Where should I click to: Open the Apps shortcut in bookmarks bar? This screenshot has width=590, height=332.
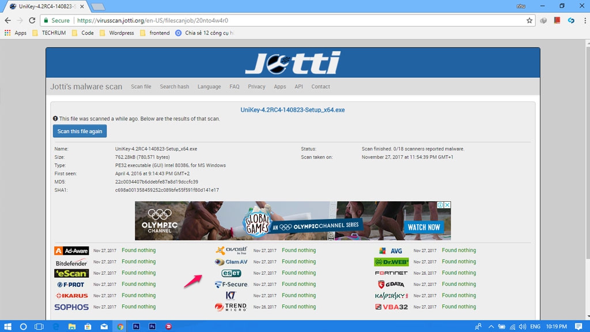click(16, 33)
